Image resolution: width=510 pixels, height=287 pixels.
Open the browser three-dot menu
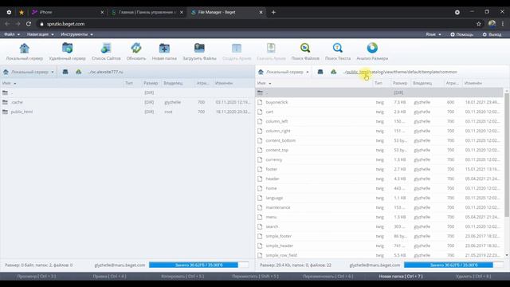(503, 24)
